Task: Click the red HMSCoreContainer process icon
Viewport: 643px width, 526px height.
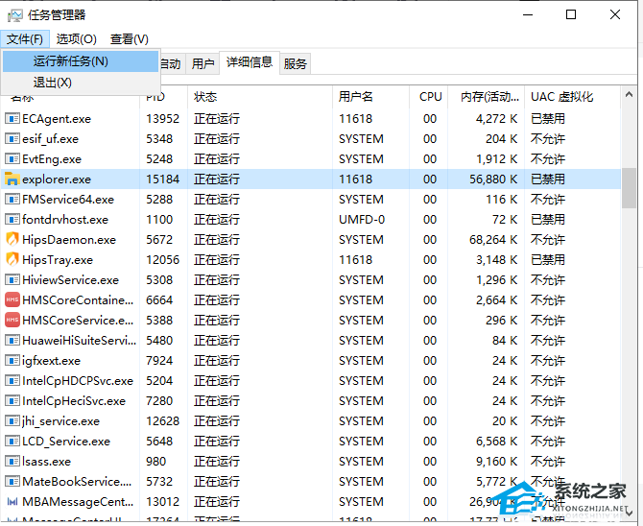Action: click(12, 300)
